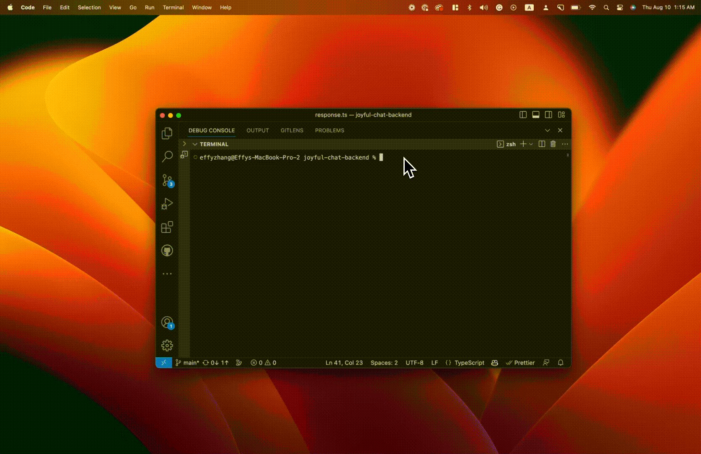Split the terminal pane
This screenshot has height=454, width=701.
pos(542,144)
